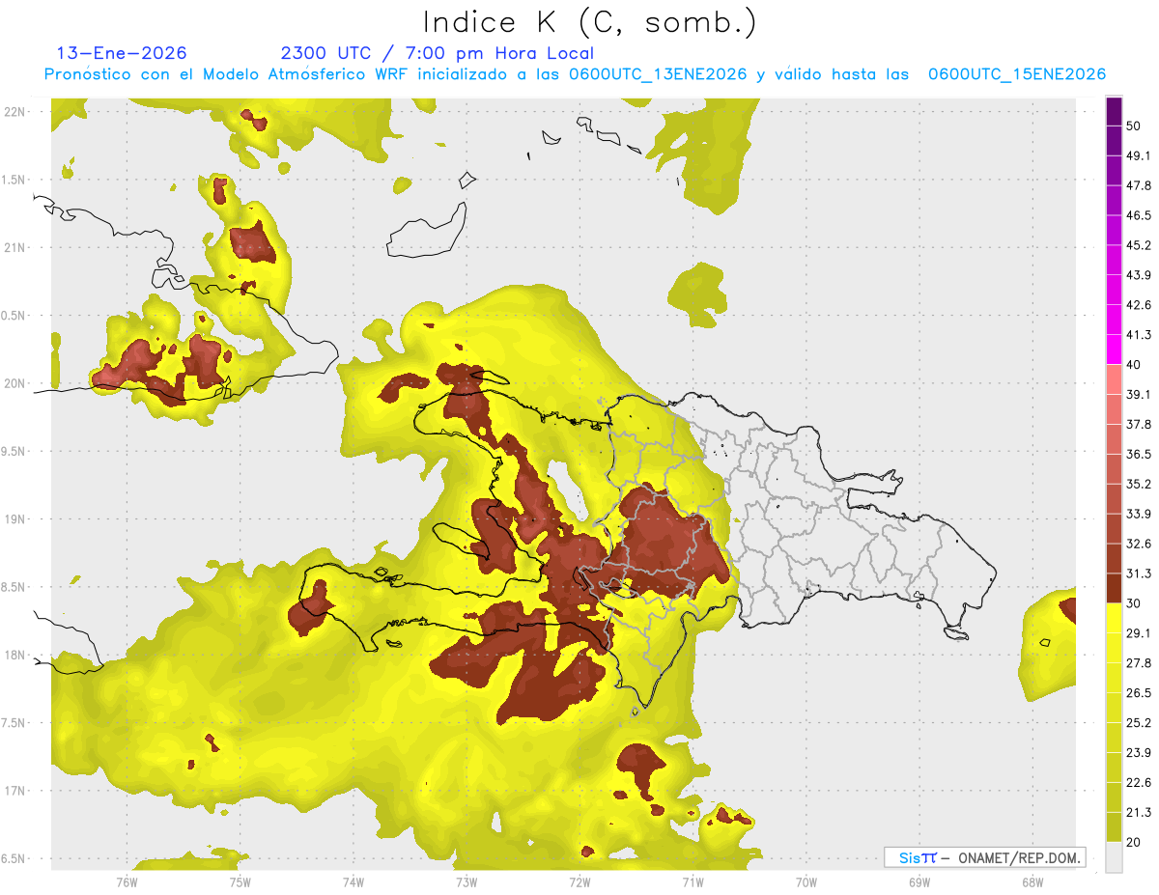Screen dimensions: 1159x895
Task: Click the colorbar value "20"
Action: (x=1134, y=842)
